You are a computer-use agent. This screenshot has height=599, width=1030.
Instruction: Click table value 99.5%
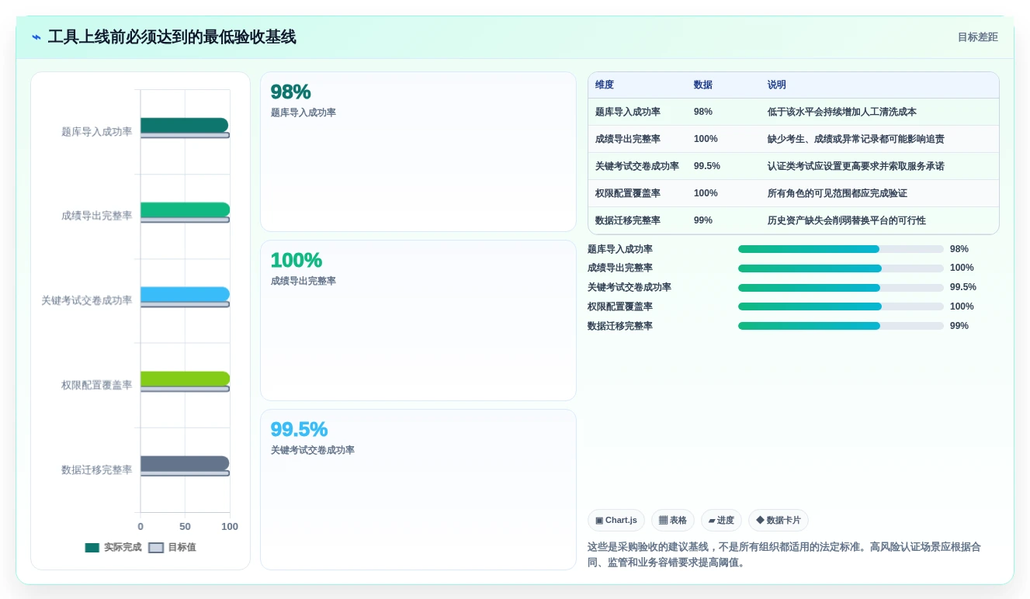tap(707, 166)
